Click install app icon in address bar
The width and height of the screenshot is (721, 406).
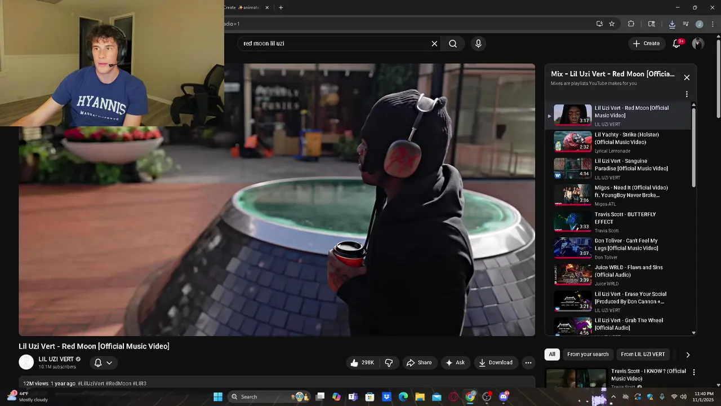tap(599, 24)
